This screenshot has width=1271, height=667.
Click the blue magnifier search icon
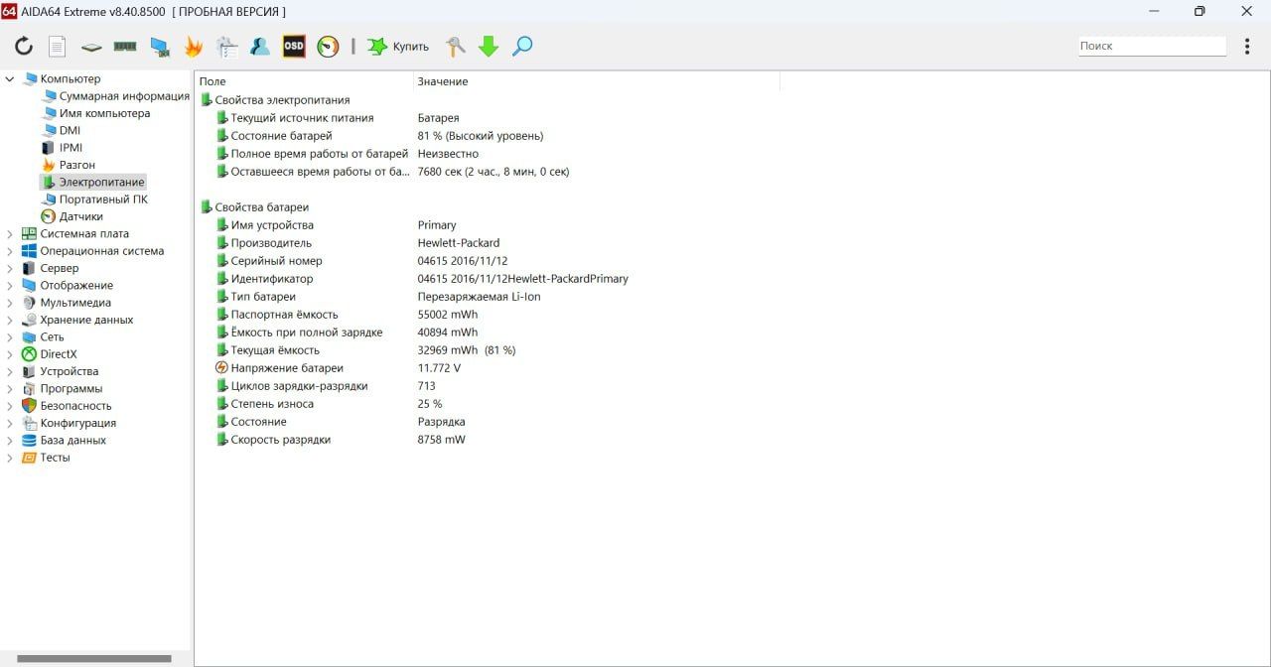(x=522, y=46)
